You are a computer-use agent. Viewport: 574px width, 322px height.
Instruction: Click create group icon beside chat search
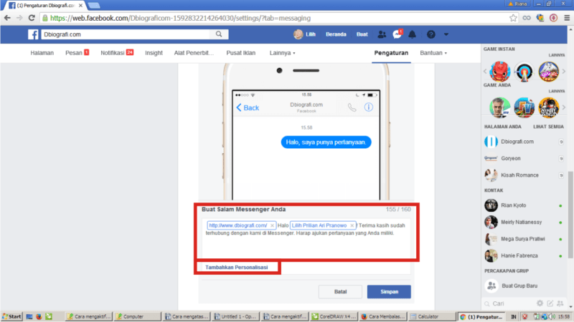point(560,303)
